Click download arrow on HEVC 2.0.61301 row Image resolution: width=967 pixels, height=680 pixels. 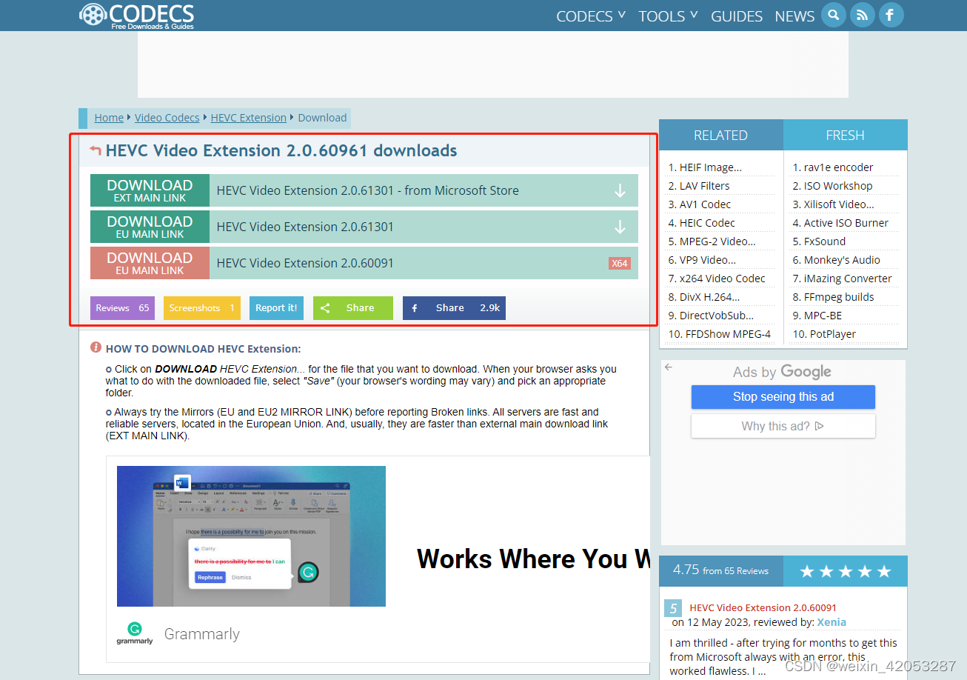pyautogui.click(x=620, y=227)
